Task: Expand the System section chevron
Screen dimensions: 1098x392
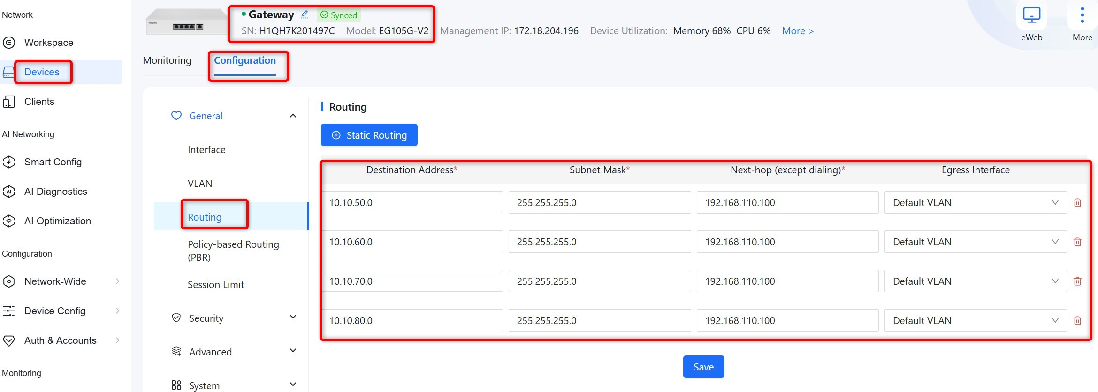Action: coord(293,385)
